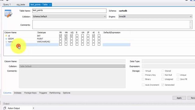Screen dimensions: 195x110
Task: Click the Apply button
Action: 179,98
